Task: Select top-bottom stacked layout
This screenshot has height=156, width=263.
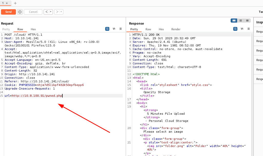Action: pyautogui.click(x=241, y=21)
